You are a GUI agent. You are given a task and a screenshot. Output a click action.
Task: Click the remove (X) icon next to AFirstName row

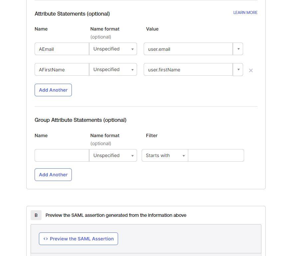pos(251,70)
